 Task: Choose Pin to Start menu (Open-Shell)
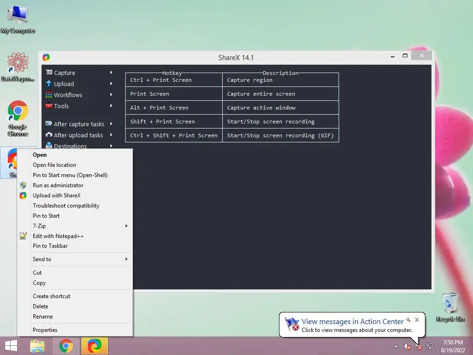(x=75, y=175)
